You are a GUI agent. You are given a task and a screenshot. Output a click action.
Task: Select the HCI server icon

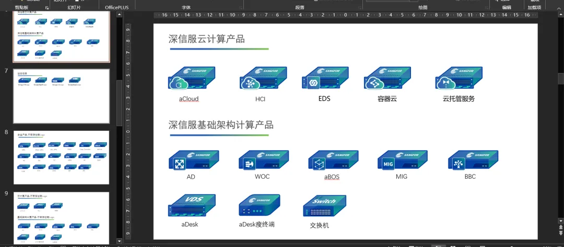pos(263,78)
